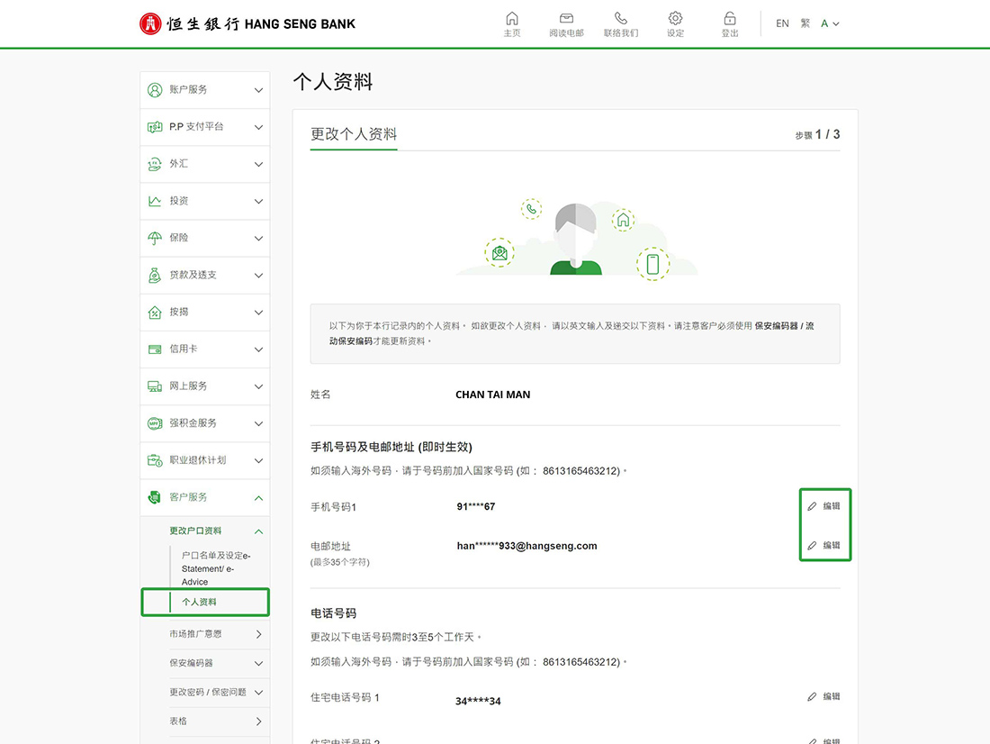
Task: Click the logout (登出) padlock icon
Action: (x=730, y=19)
